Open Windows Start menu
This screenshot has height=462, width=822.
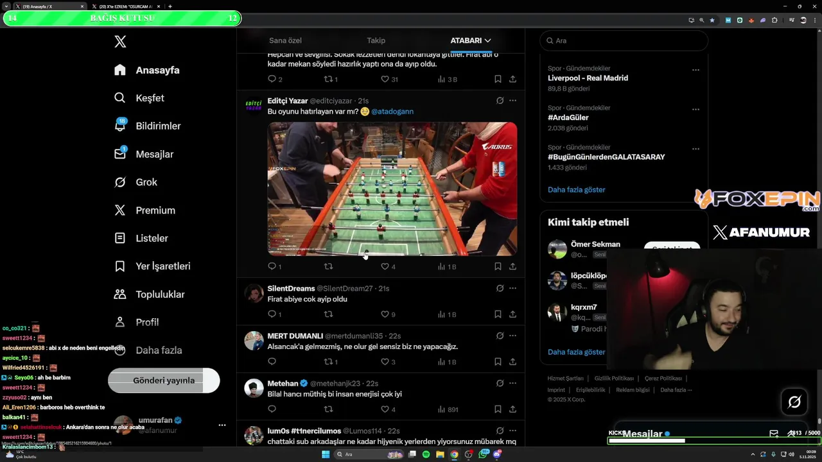pos(326,454)
